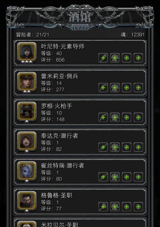Viewport: 160px width, 227px height.
Task: Equip mace weapon slot for 格鲁格·圣职
Action: 103,207
